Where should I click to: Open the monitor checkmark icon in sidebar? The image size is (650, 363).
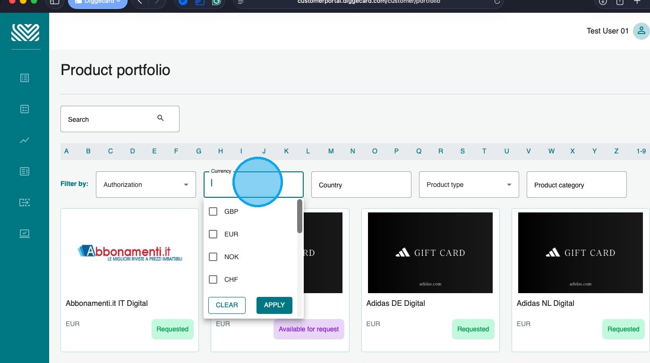pyautogui.click(x=25, y=234)
